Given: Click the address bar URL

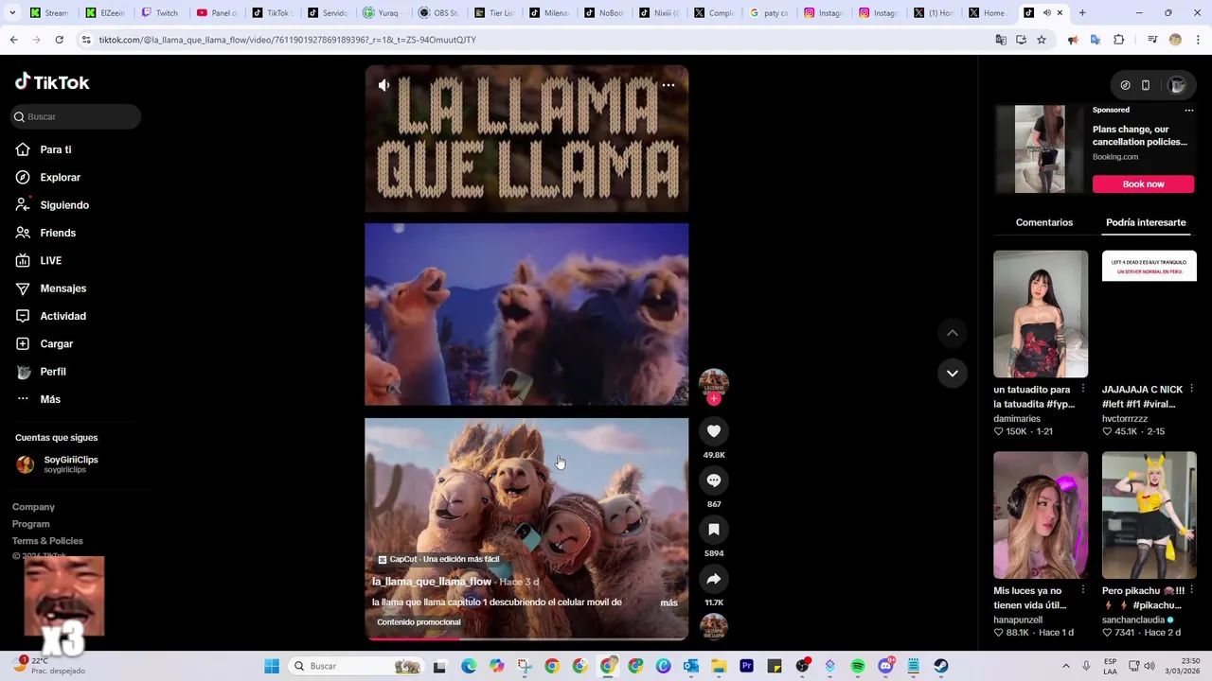Looking at the screenshot, I should [287, 40].
